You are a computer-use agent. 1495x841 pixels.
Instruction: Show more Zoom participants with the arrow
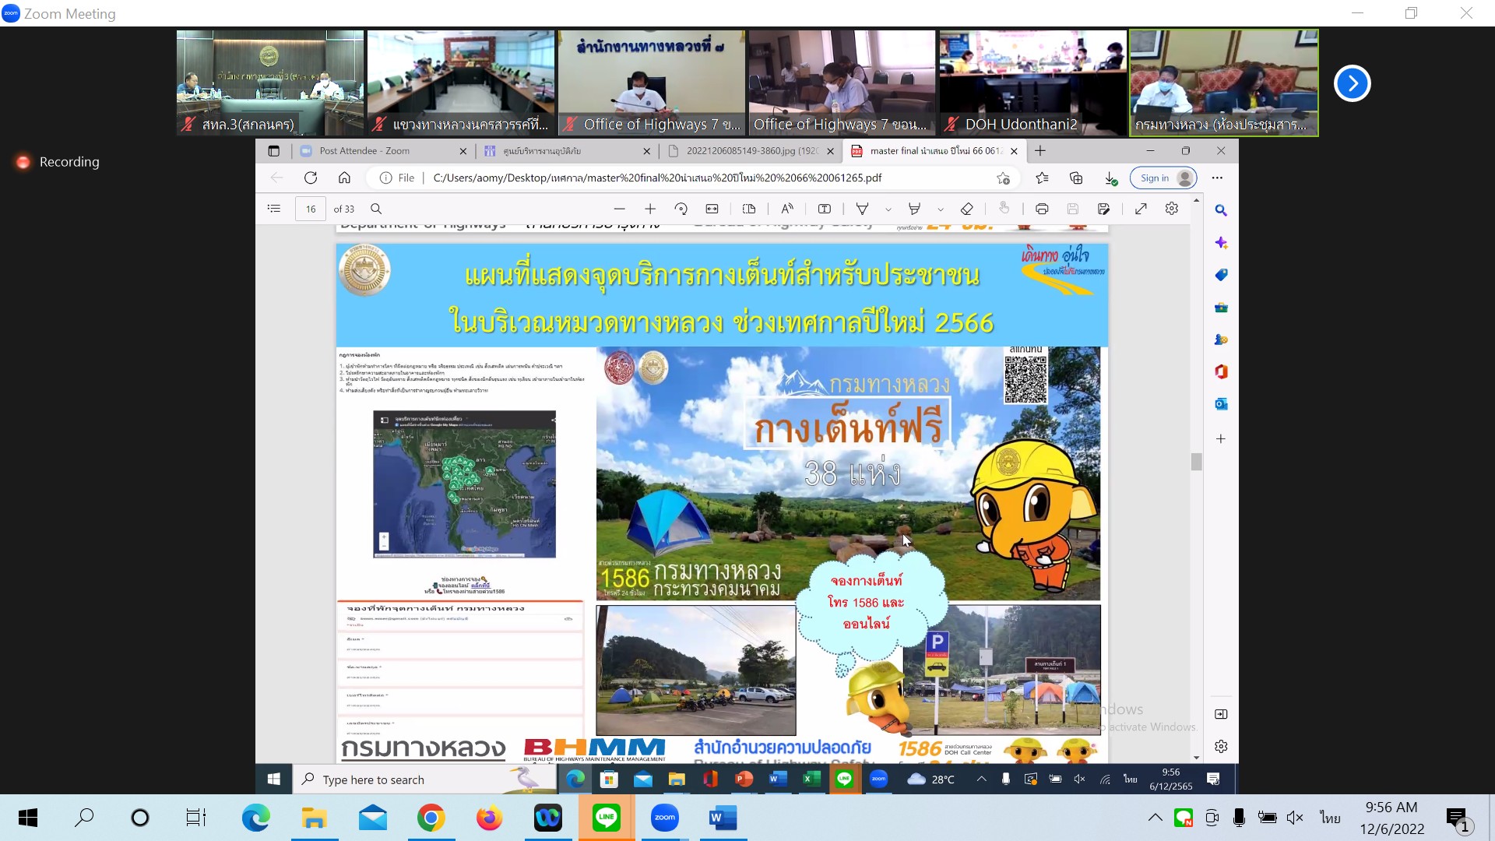coord(1352,83)
